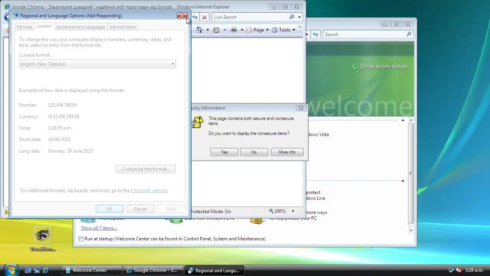
Task: Click No in the Security Information dialog
Action: point(254,152)
